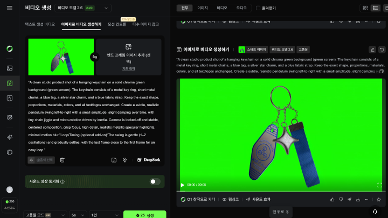388x218 pixels.
Task: Open the 고품질 모드 dropdown
Action: click(45, 215)
